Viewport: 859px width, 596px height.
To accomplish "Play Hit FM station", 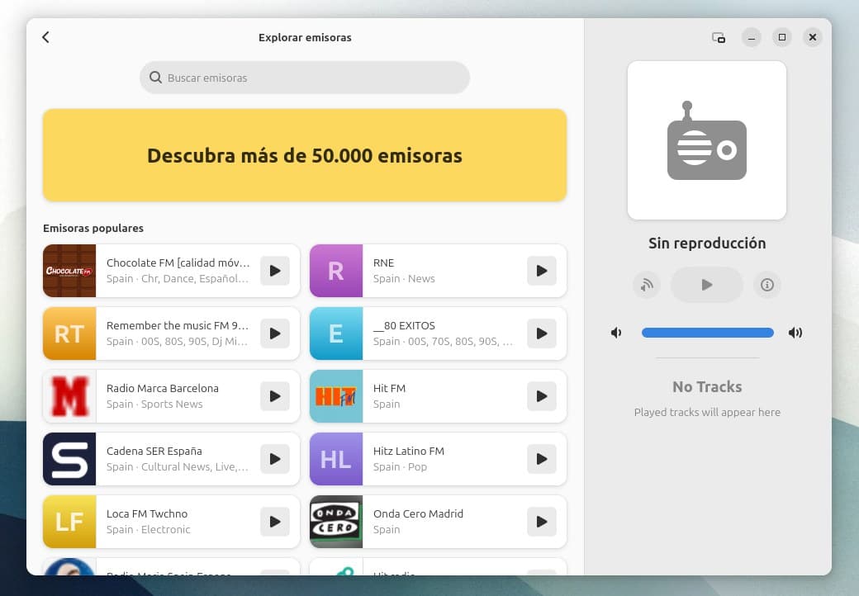I will (x=542, y=396).
